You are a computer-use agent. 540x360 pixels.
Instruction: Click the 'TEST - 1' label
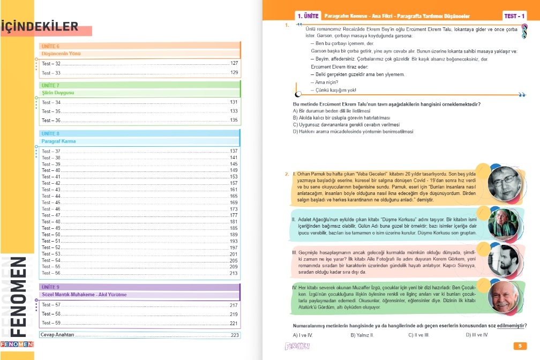514,16
